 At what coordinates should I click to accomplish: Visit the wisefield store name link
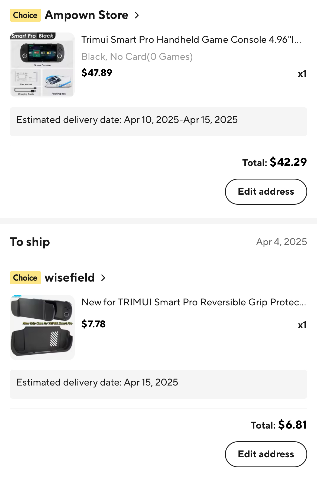point(70,278)
